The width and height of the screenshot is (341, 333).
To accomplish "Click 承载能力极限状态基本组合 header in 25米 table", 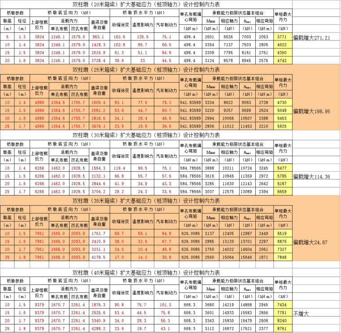I will pos(237,78).
